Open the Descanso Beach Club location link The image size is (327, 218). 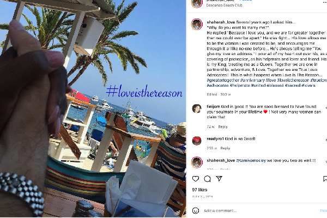point(224,5)
